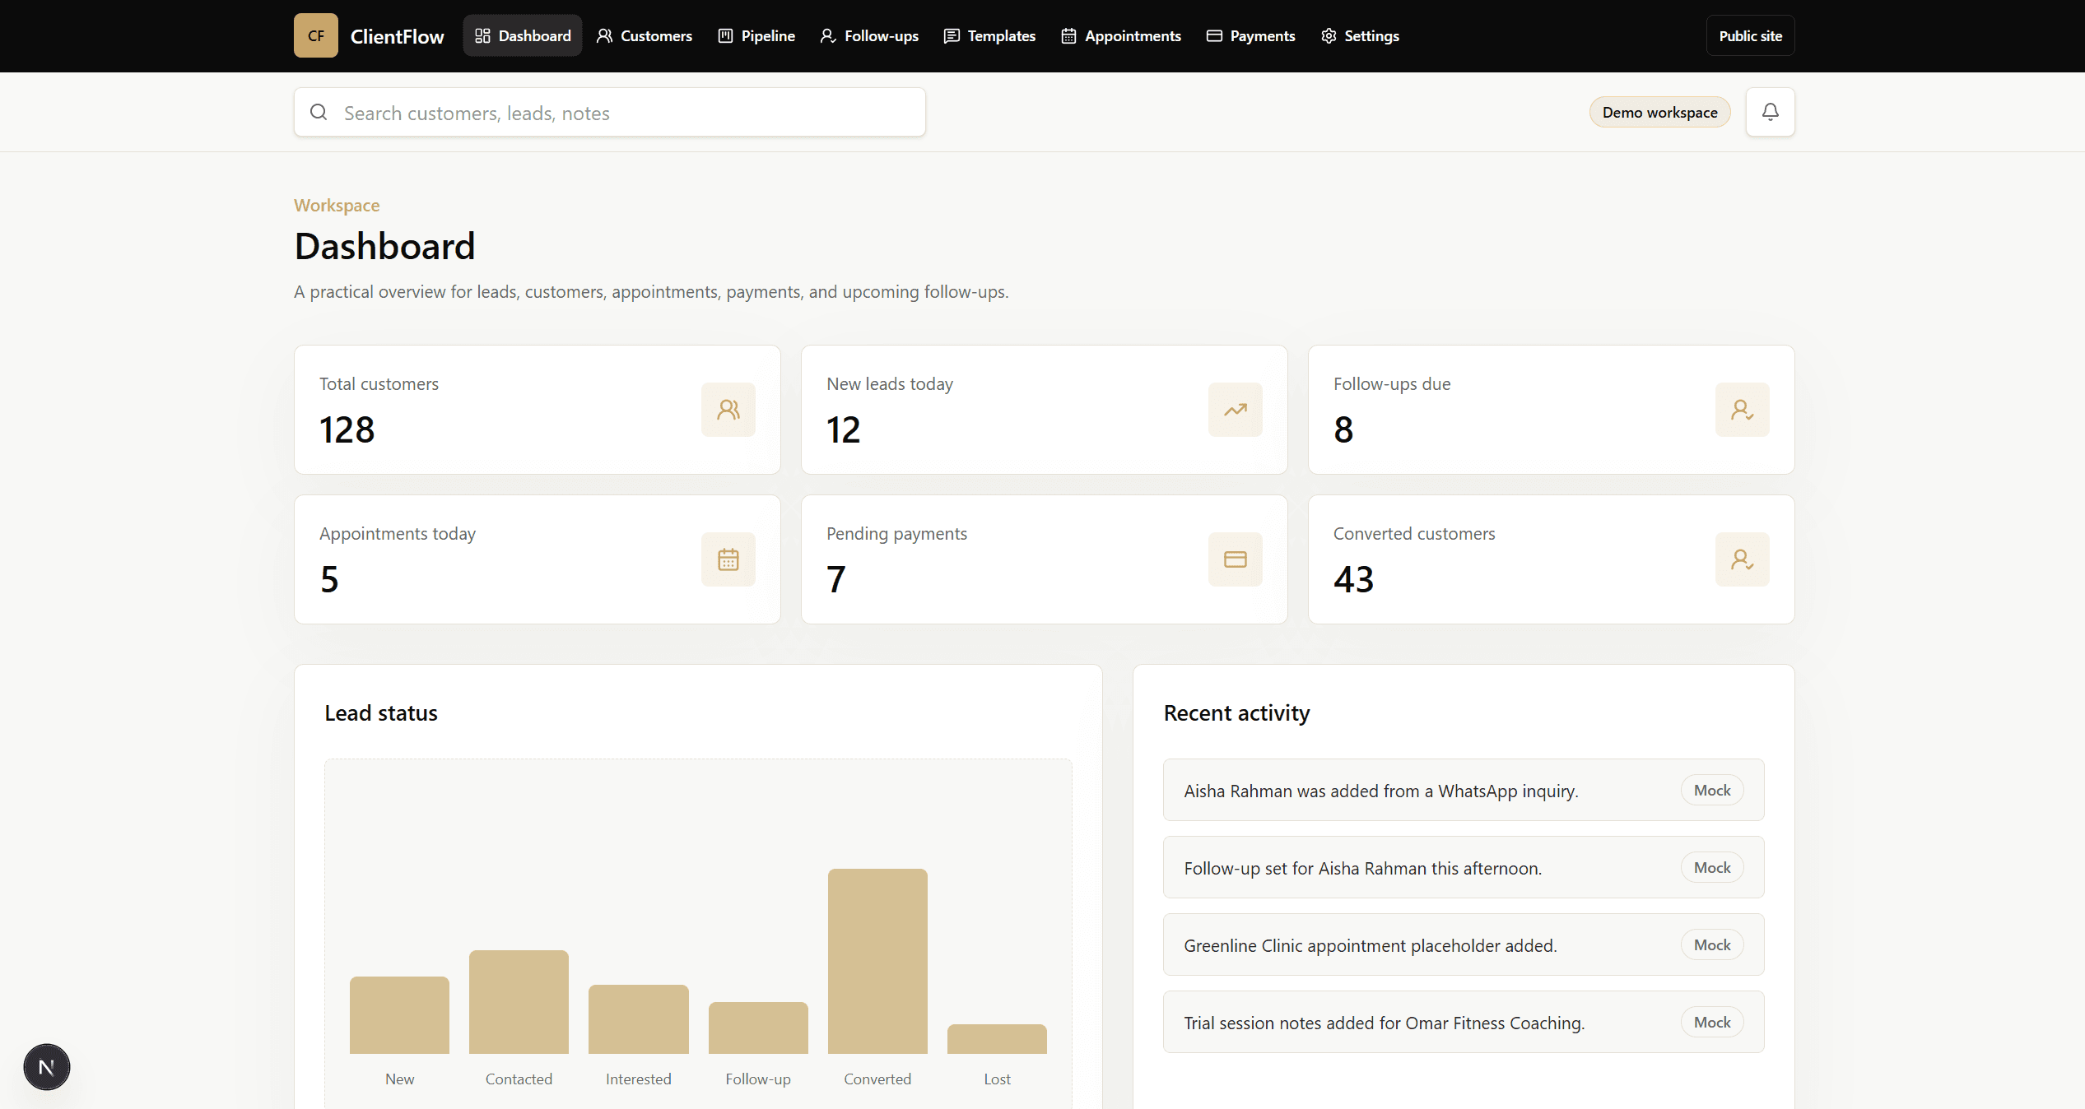Select the Converted customers card

pyautogui.click(x=1552, y=559)
